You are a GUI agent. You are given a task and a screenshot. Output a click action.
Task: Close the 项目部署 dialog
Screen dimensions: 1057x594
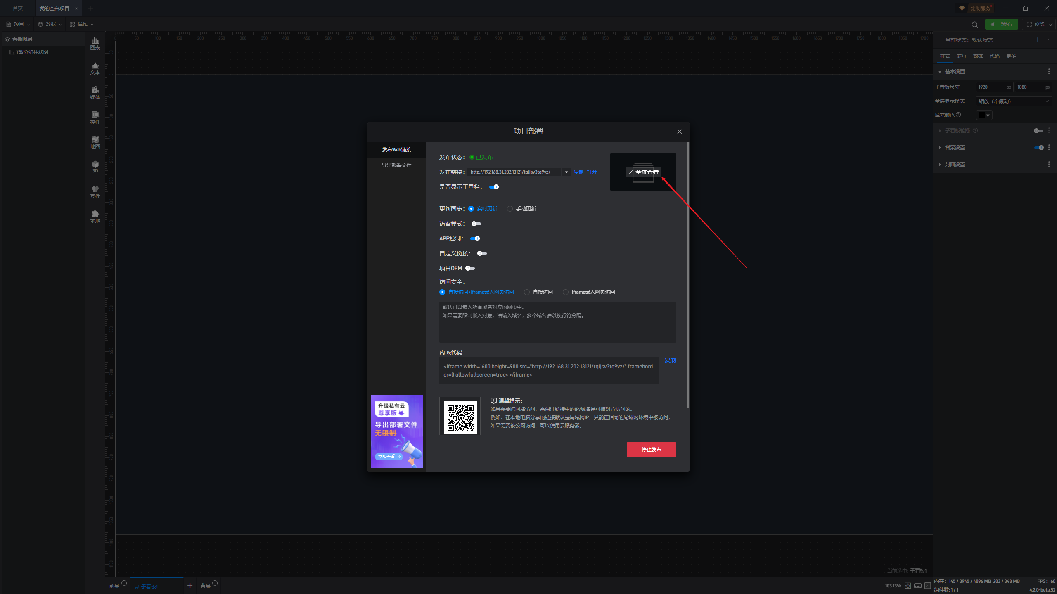pos(679,132)
